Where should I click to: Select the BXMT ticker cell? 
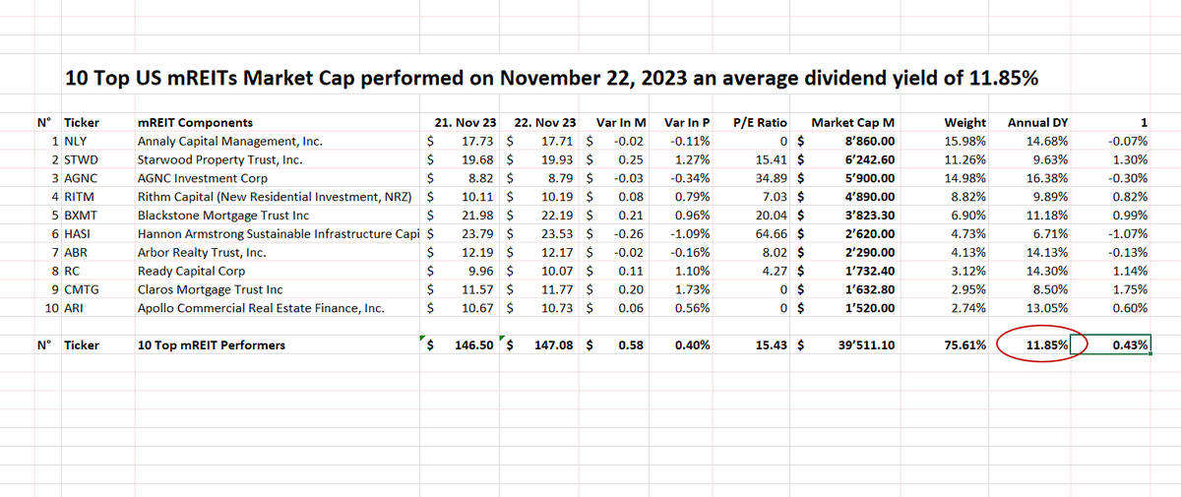point(82,215)
